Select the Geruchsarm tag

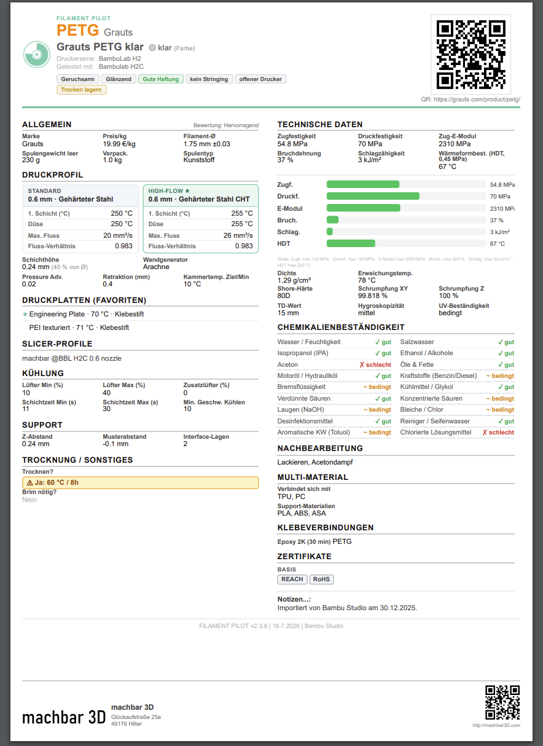(78, 79)
